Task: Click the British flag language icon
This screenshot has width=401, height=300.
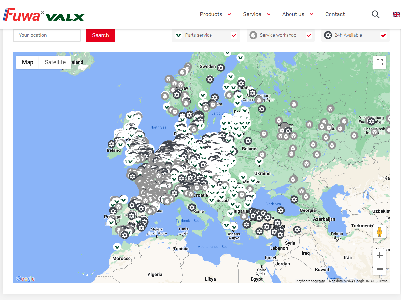Action: [397, 14]
